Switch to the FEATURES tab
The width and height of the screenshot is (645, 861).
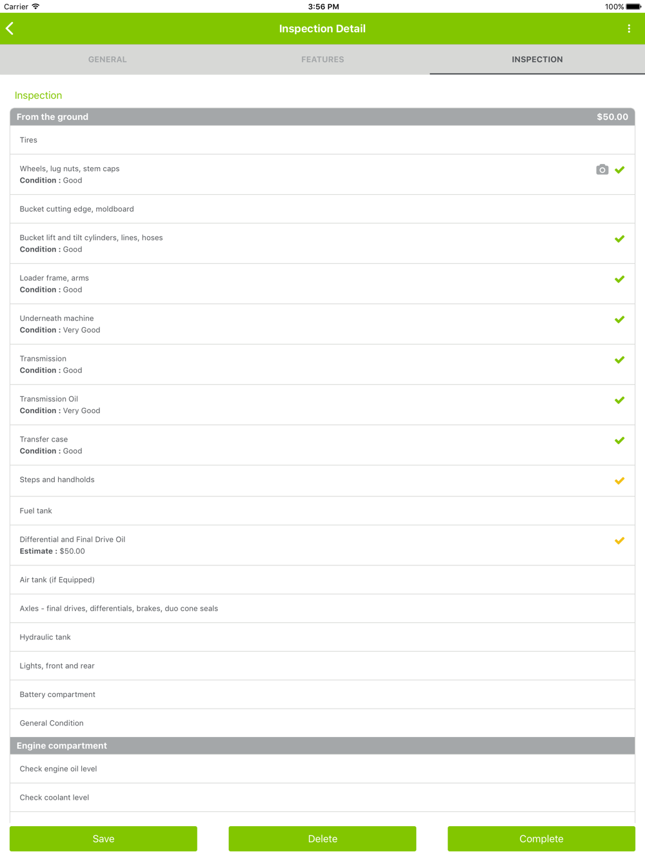point(322,59)
